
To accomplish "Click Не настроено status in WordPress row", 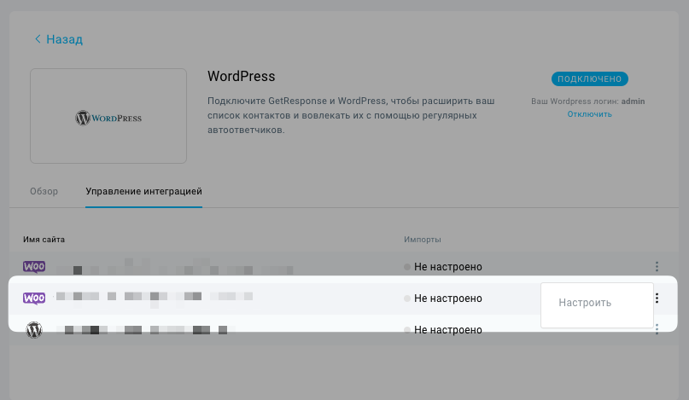I will 443,330.
